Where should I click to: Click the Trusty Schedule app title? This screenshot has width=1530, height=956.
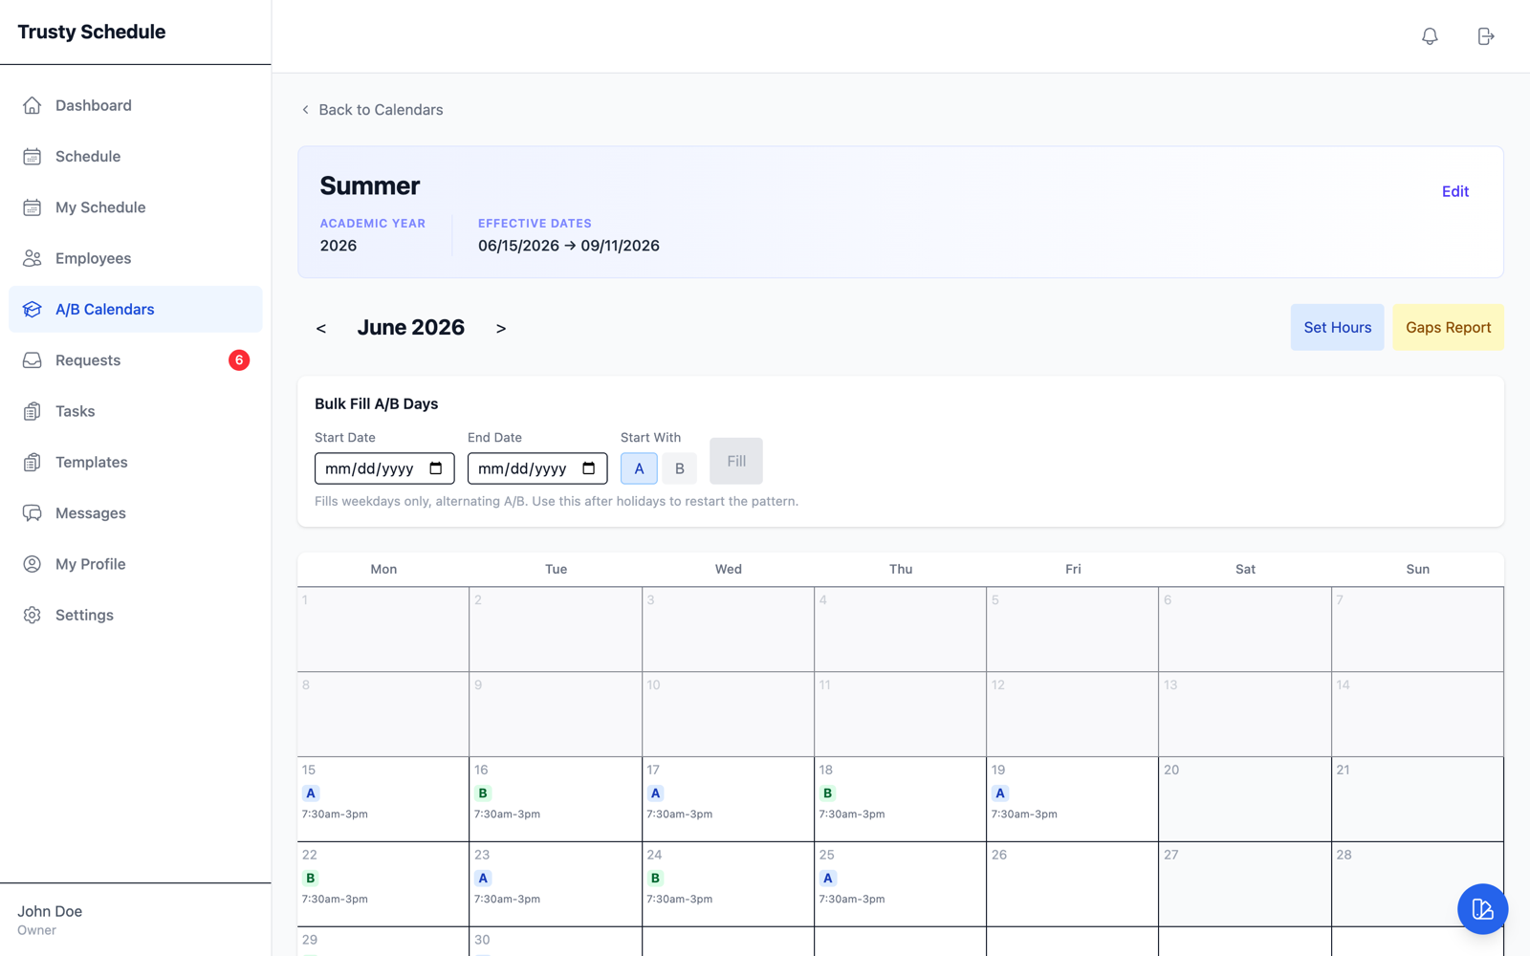pyautogui.click(x=92, y=32)
